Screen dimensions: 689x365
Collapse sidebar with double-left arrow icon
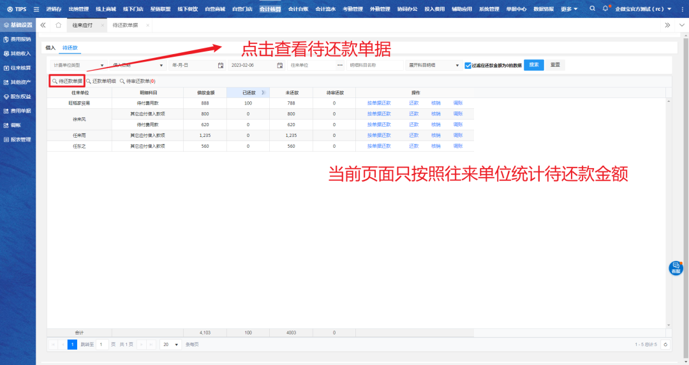coord(43,25)
